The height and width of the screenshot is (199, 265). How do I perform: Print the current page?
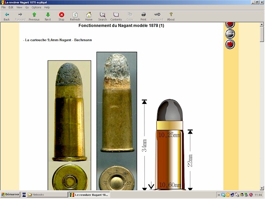click(143, 17)
